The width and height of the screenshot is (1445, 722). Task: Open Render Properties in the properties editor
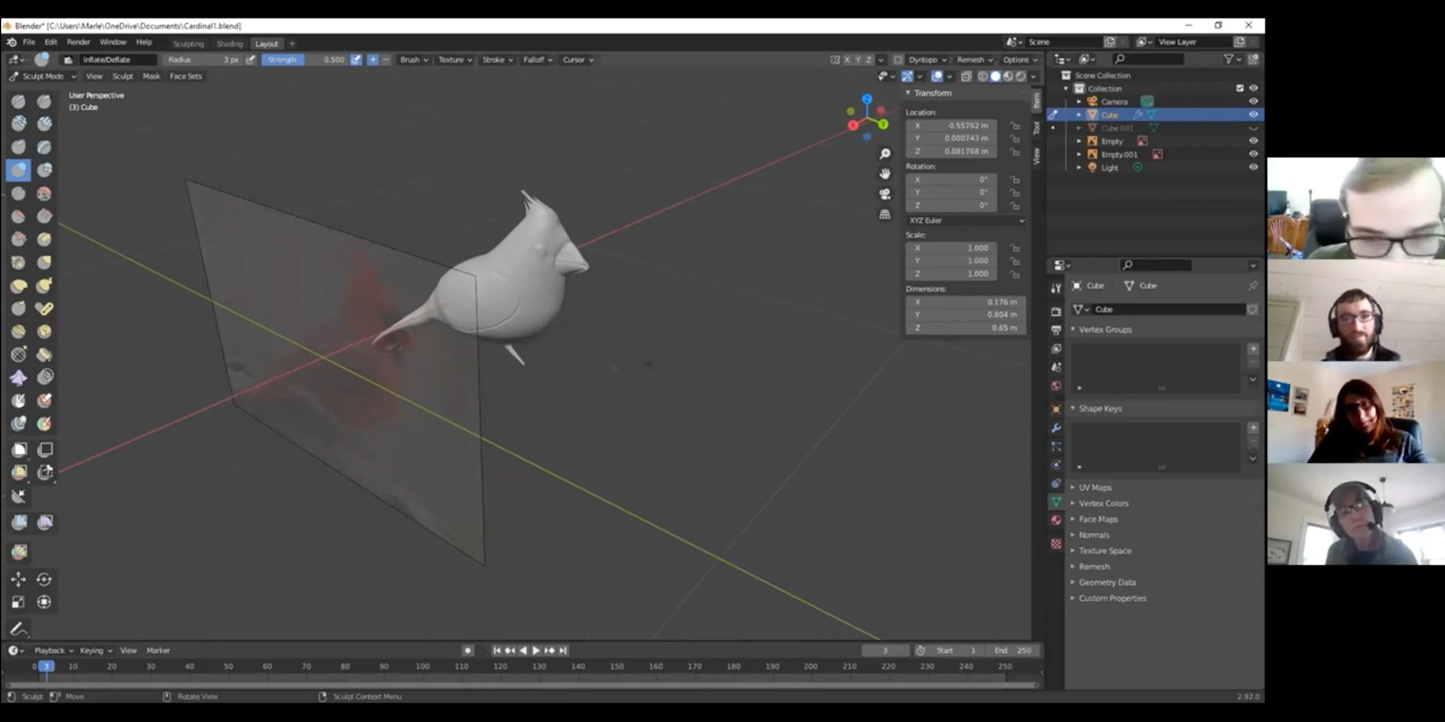[1056, 312]
